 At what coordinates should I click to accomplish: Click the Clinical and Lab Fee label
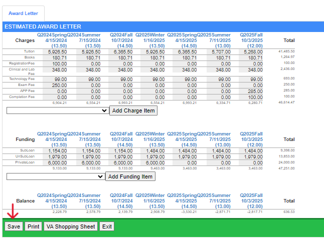pos(22,71)
